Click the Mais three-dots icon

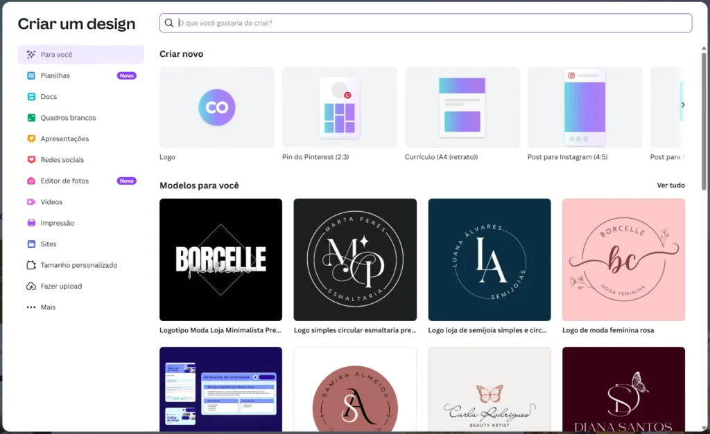click(31, 307)
